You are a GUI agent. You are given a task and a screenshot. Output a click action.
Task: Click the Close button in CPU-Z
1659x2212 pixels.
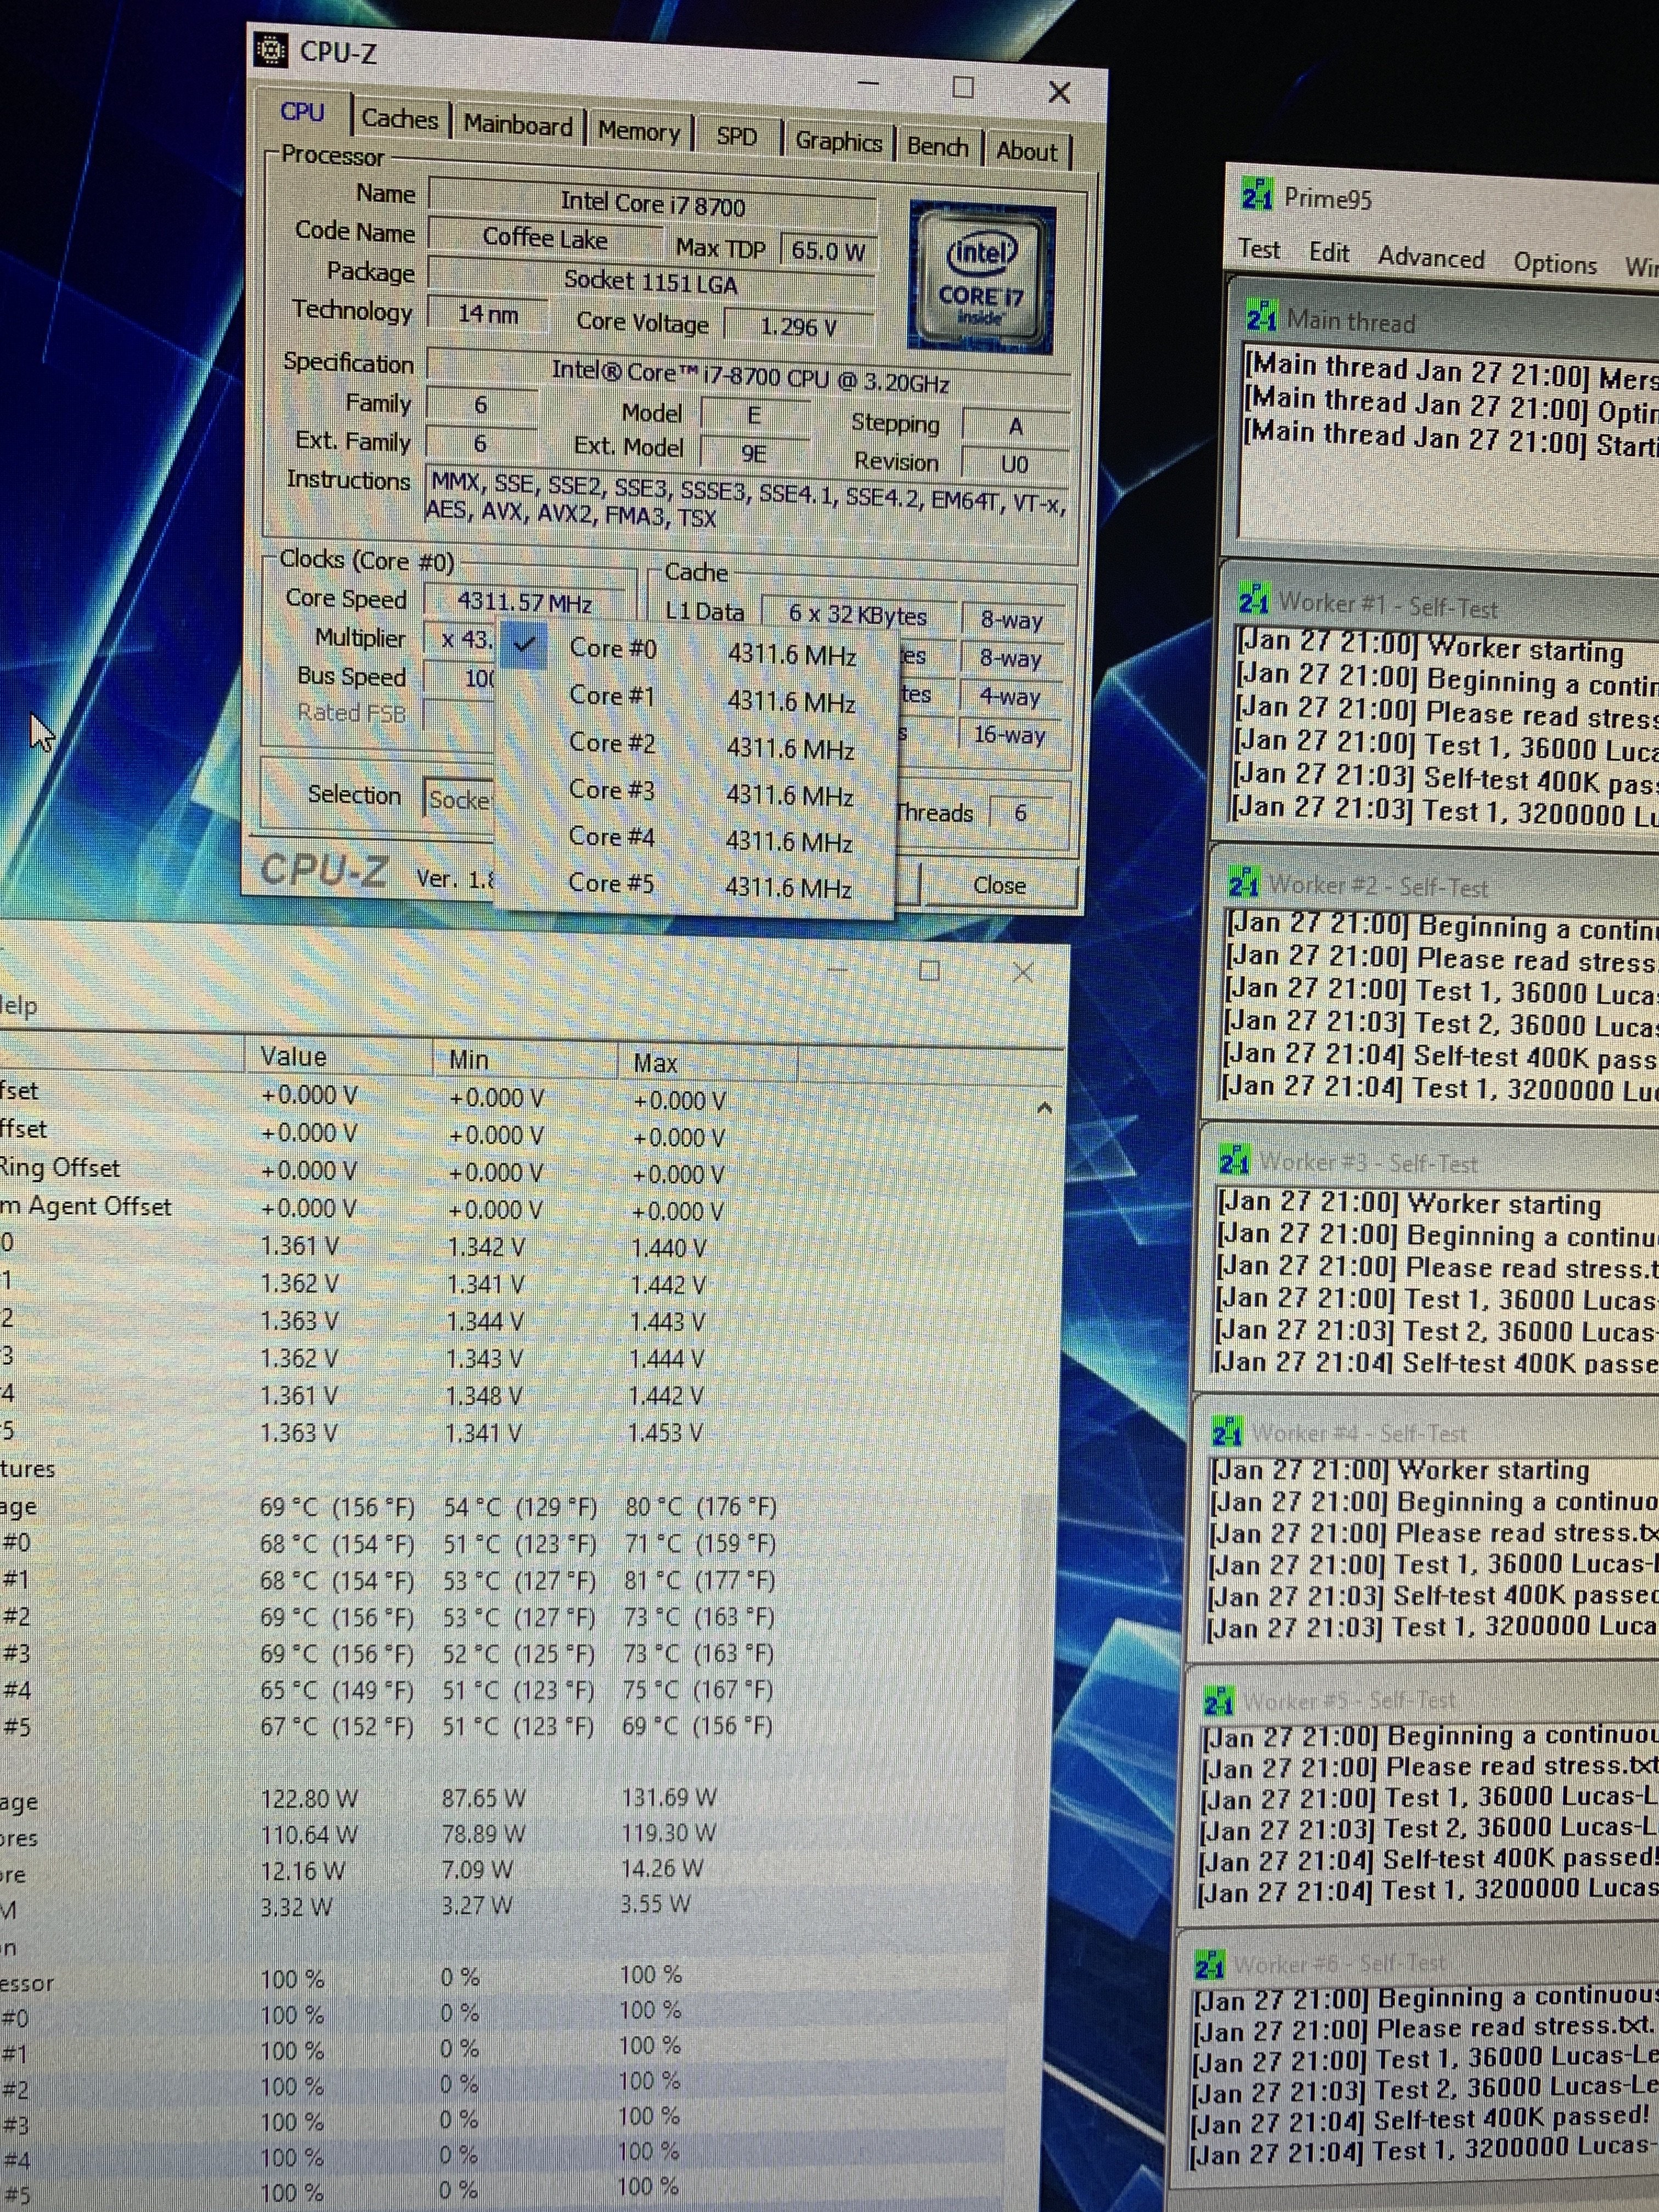(999, 885)
